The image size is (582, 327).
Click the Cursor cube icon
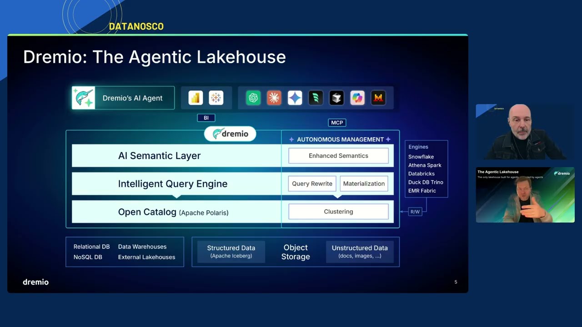(336, 98)
